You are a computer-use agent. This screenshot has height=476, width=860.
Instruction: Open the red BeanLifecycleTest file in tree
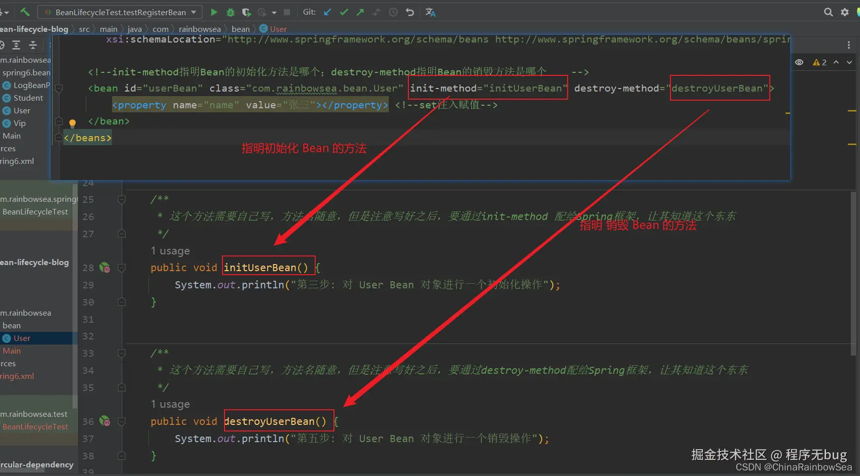[x=35, y=426]
